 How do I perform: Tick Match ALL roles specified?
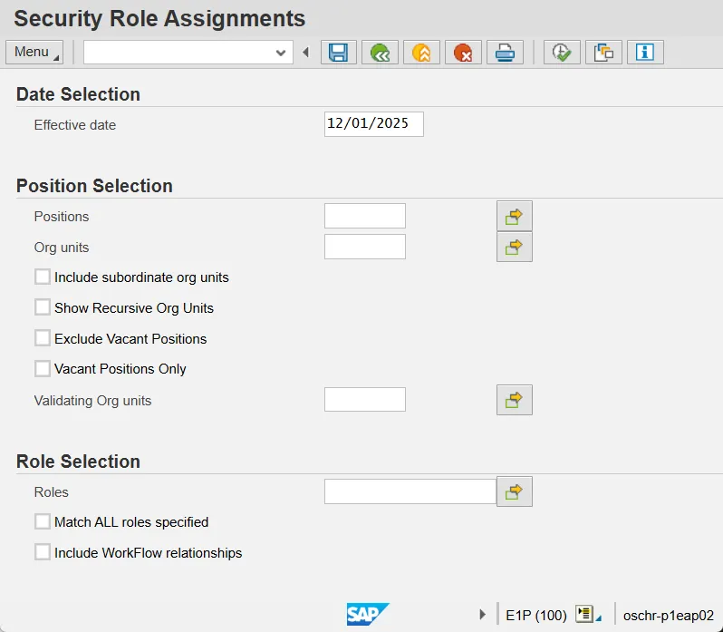pyautogui.click(x=43, y=521)
